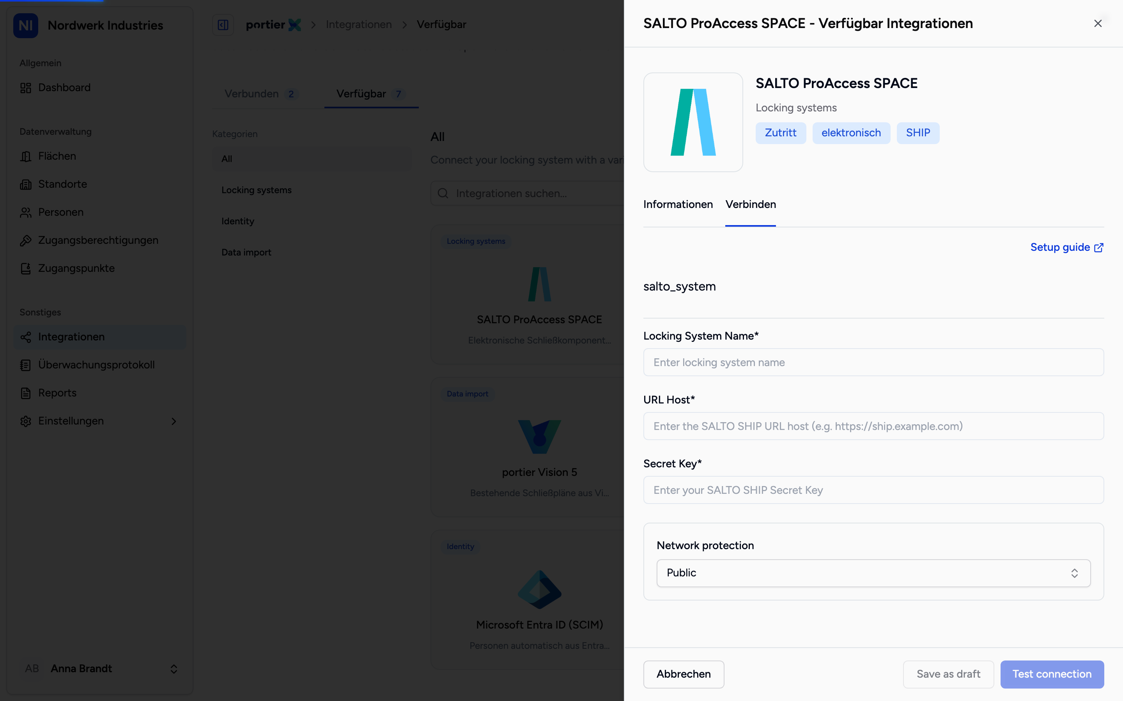The height and width of the screenshot is (701, 1123).
Task: Click the Microsoft Entra ID logo
Action: pyautogui.click(x=539, y=589)
